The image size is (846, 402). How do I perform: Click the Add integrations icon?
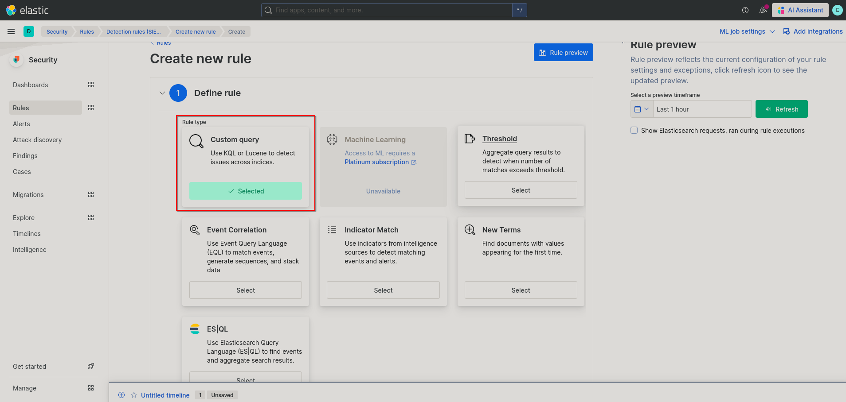[787, 31]
